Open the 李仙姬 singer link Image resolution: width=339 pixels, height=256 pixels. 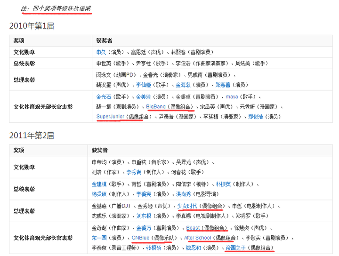(x=143, y=85)
